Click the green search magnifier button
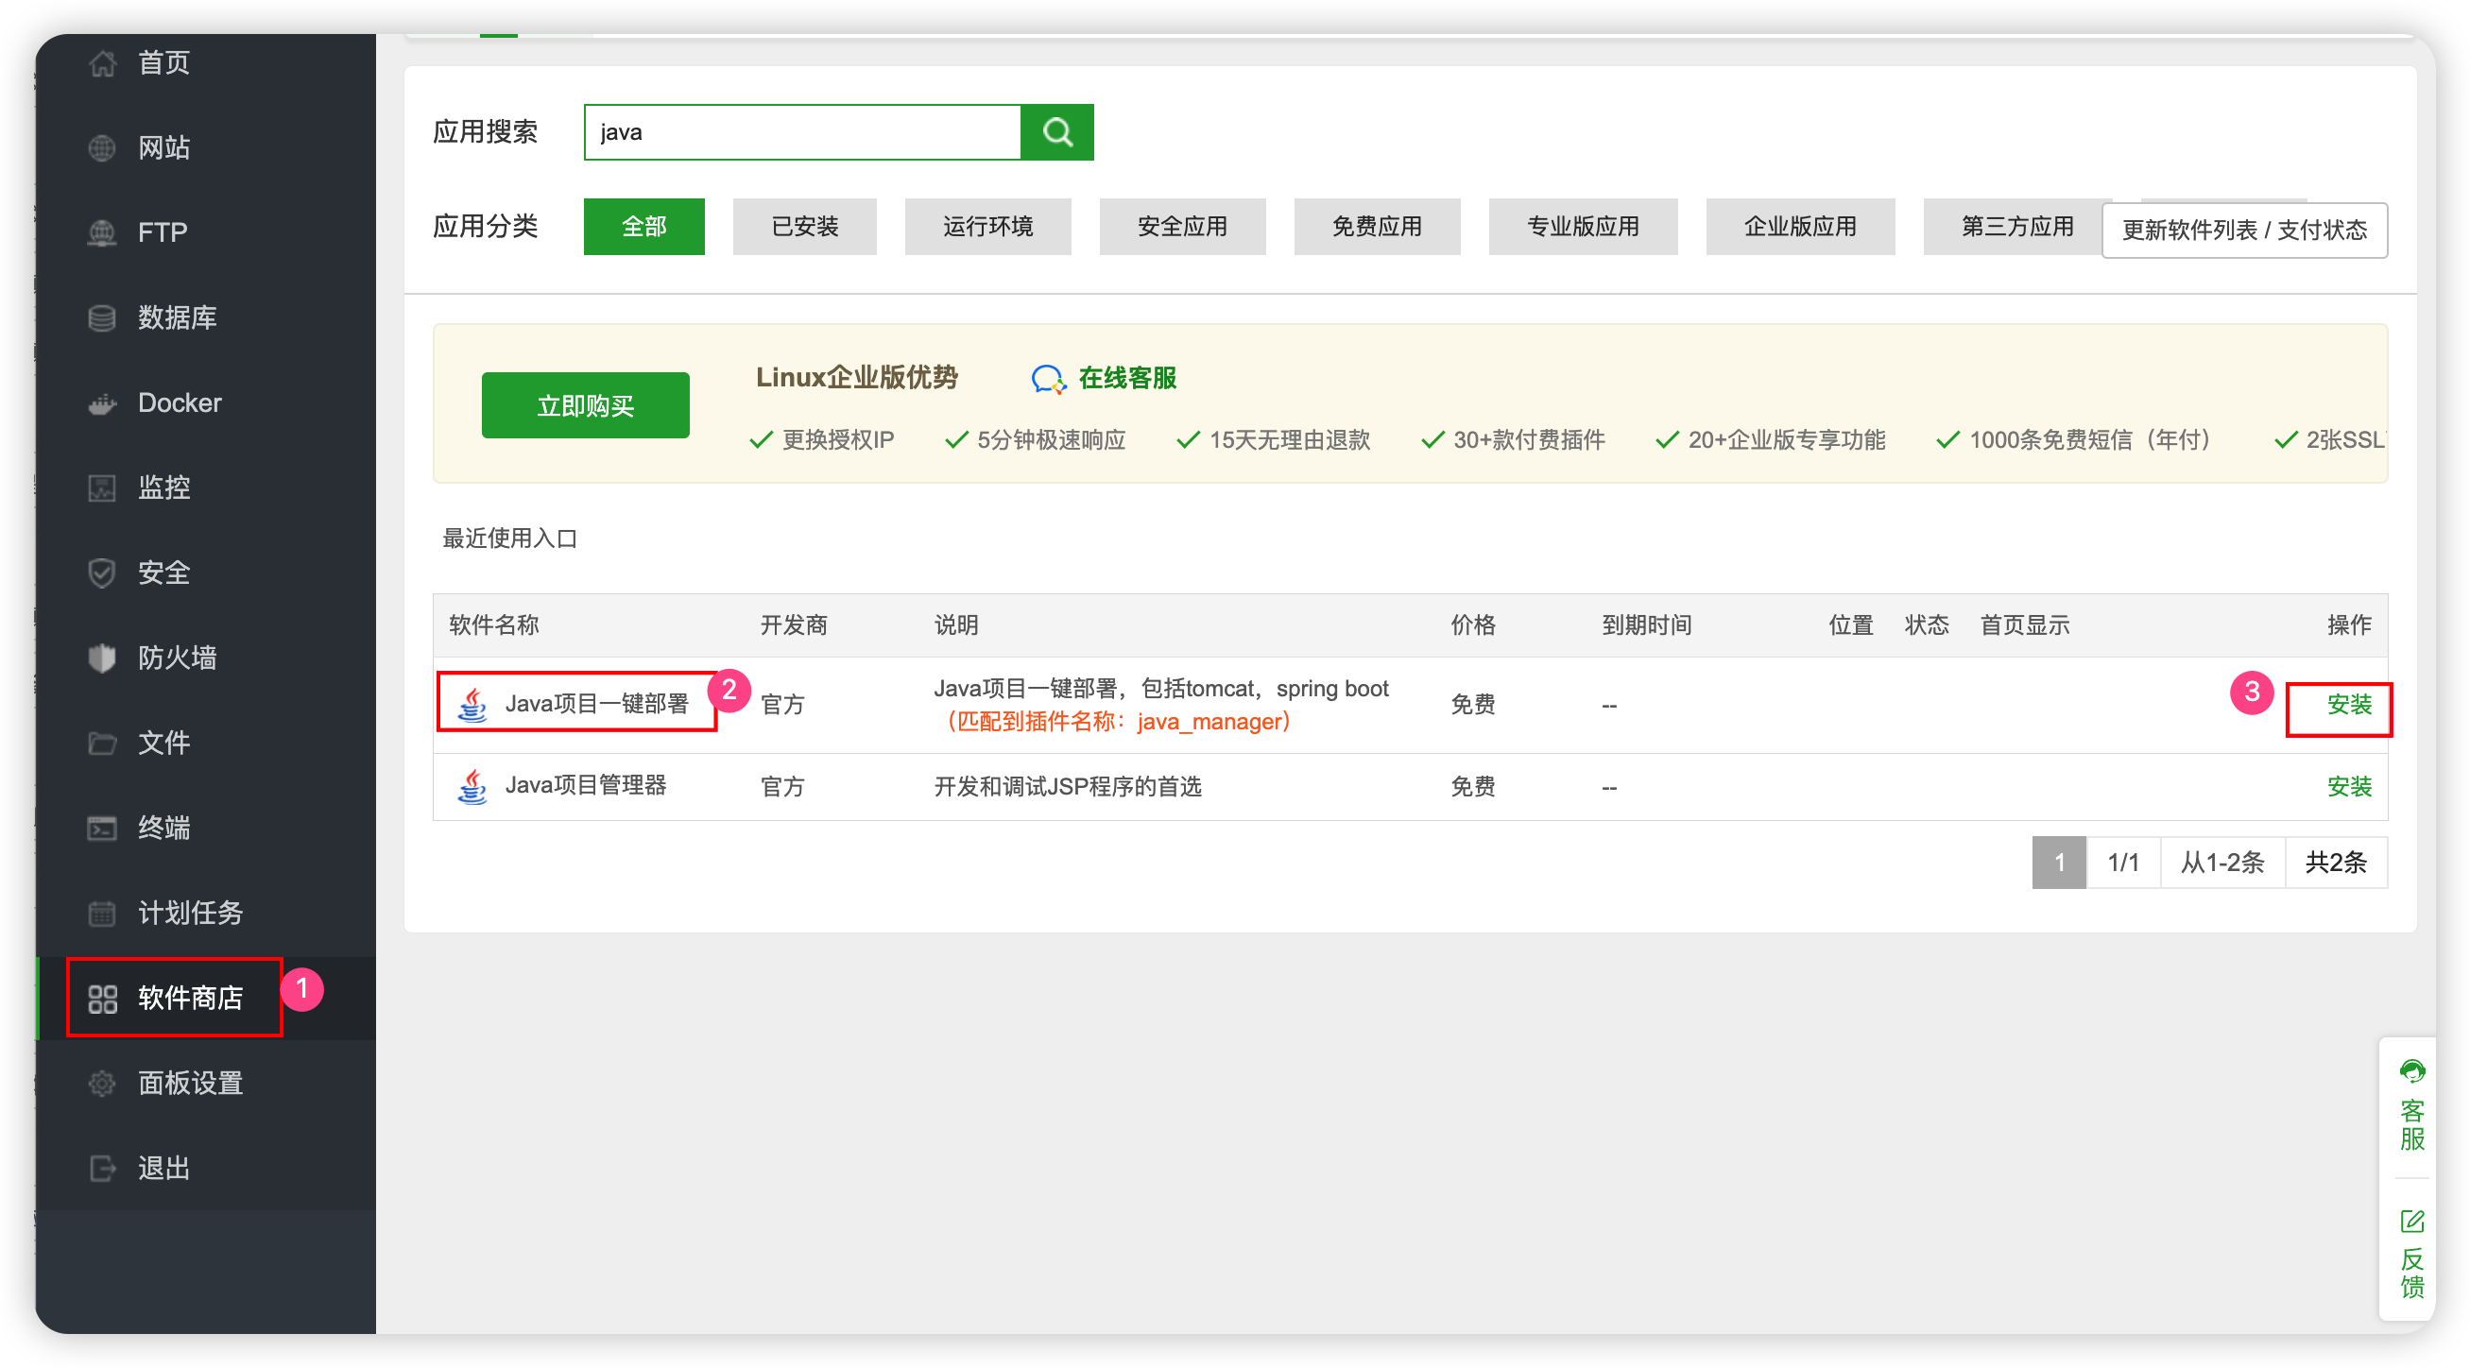 click(1056, 132)
